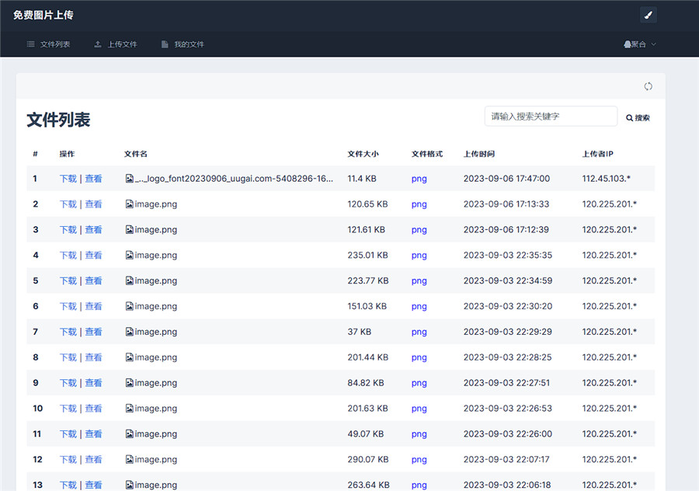
Task: Click the user avatar icon in navbar
Action: (627, 44)
